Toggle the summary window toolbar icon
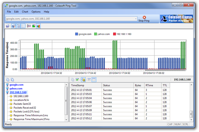 pyautogui.click(x=14, y=26)
